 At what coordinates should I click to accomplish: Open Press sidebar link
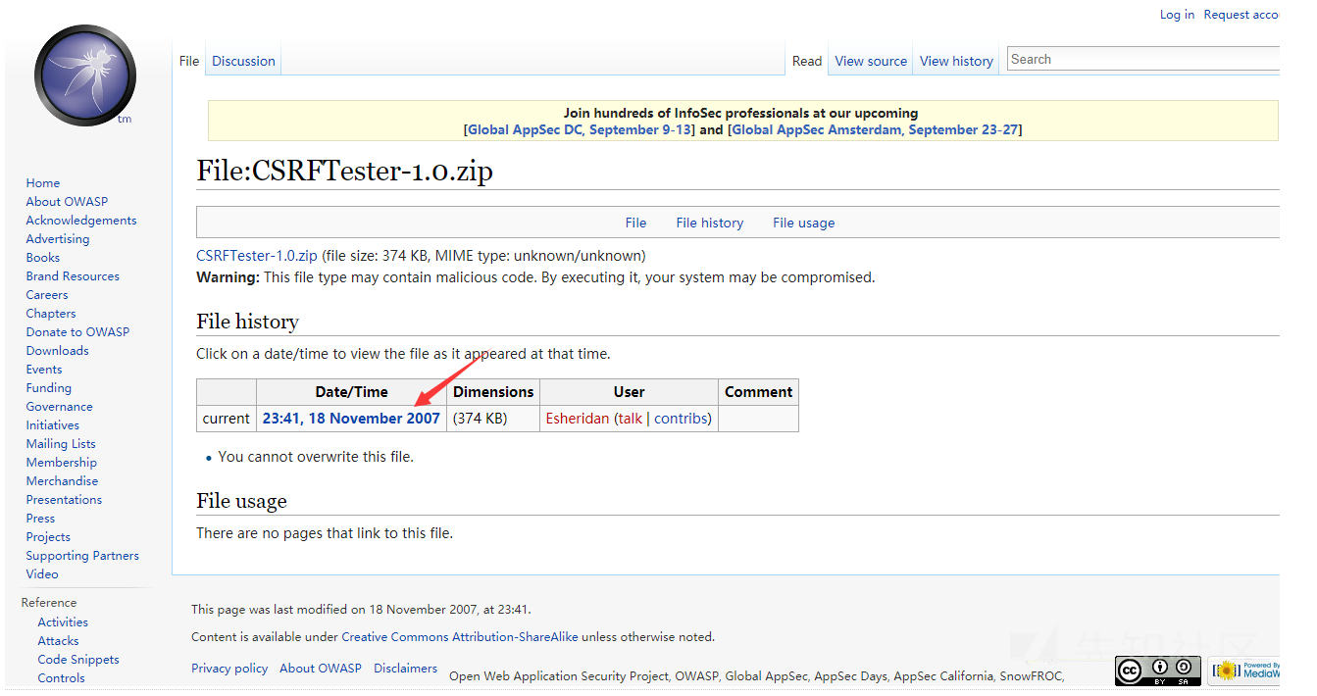41,519
